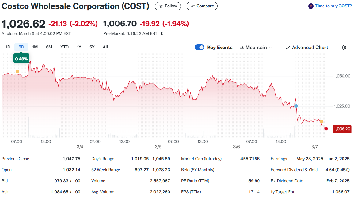This screenshot has width=356, height=197.
Task: Click the Volume value 2,557,967
Action: point(160,181)
